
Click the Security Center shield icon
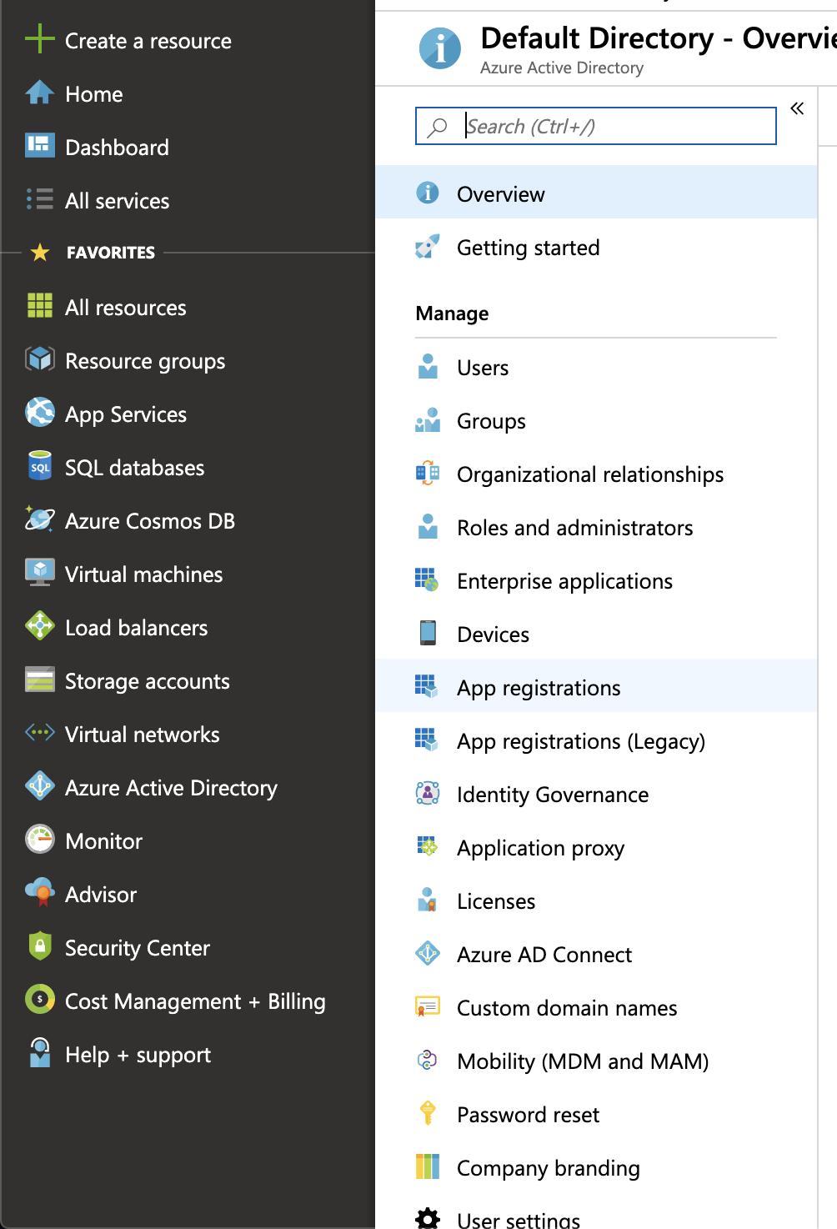[x=39, y=946]
